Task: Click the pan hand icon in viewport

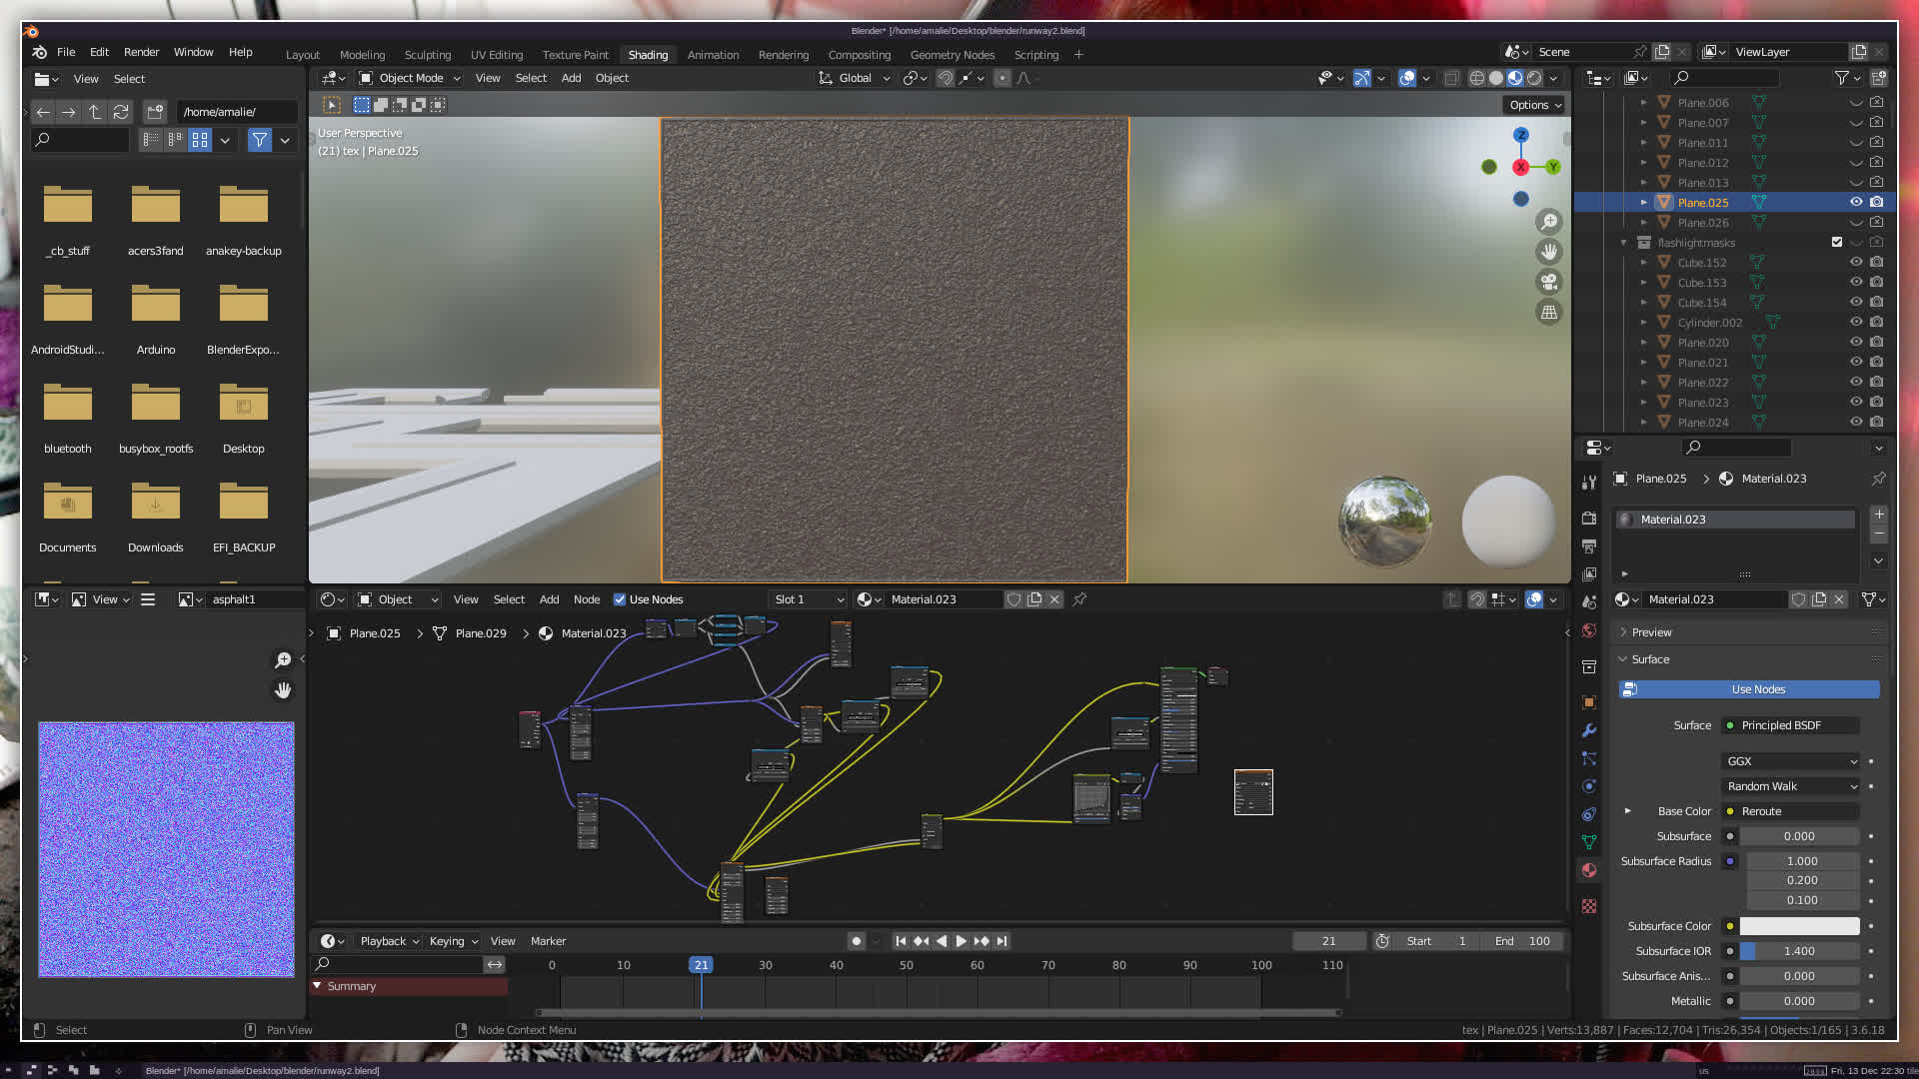Action: pyautogui.click(x=1549, y=252)
